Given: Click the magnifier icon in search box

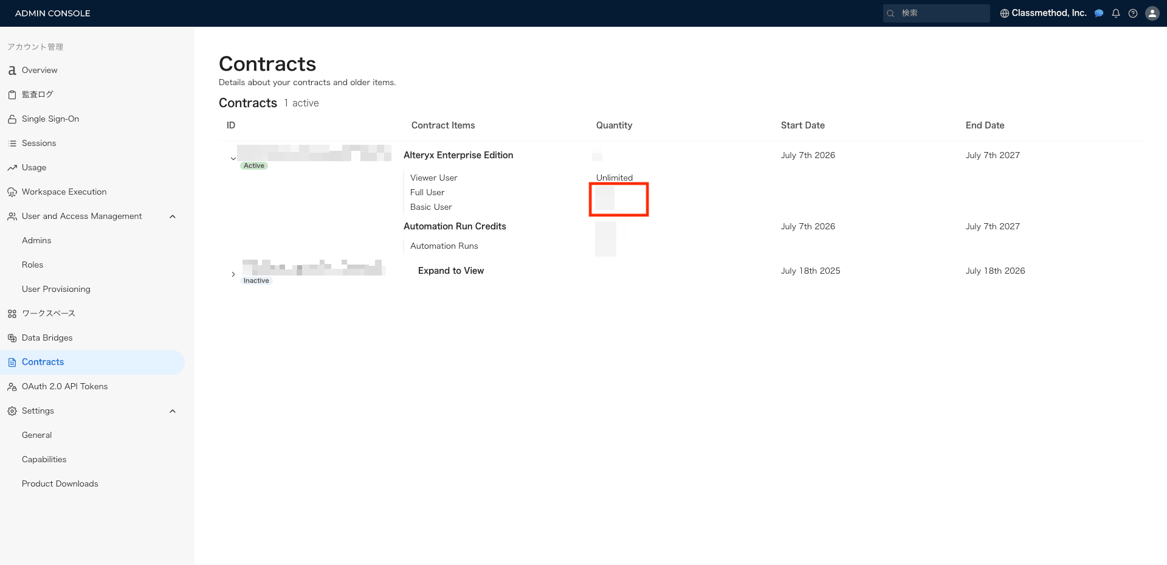Looking at the screenshot, I should click(890, 13).
